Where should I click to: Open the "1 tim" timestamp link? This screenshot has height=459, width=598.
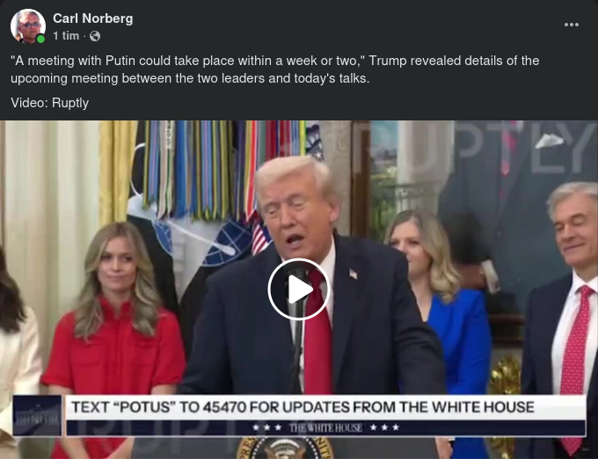(x=66, y=36)
